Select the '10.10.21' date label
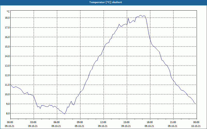Viewport: 207px width, 129px height. [x=196, y=126]
